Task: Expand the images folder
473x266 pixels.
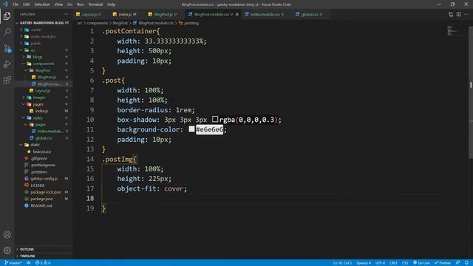Action: 38,98
